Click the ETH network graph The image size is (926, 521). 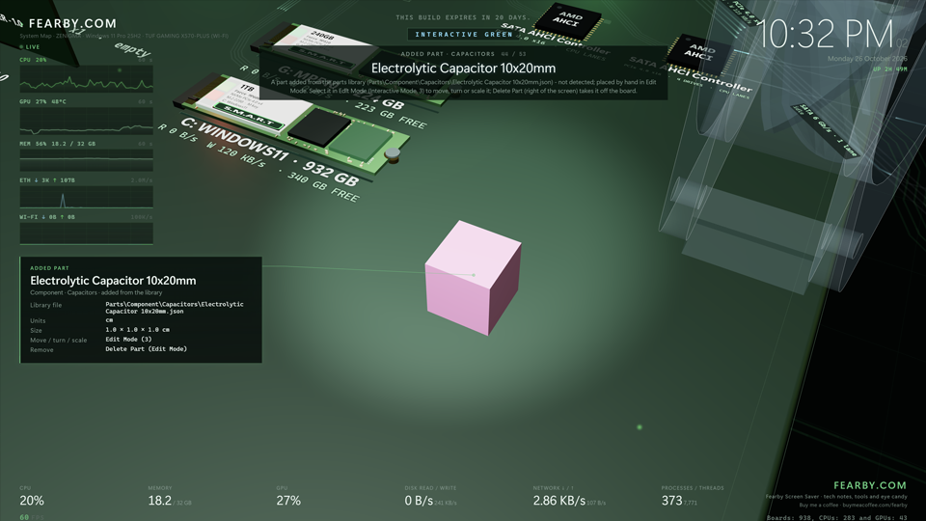pyautogui.click(x=86, y=197)
